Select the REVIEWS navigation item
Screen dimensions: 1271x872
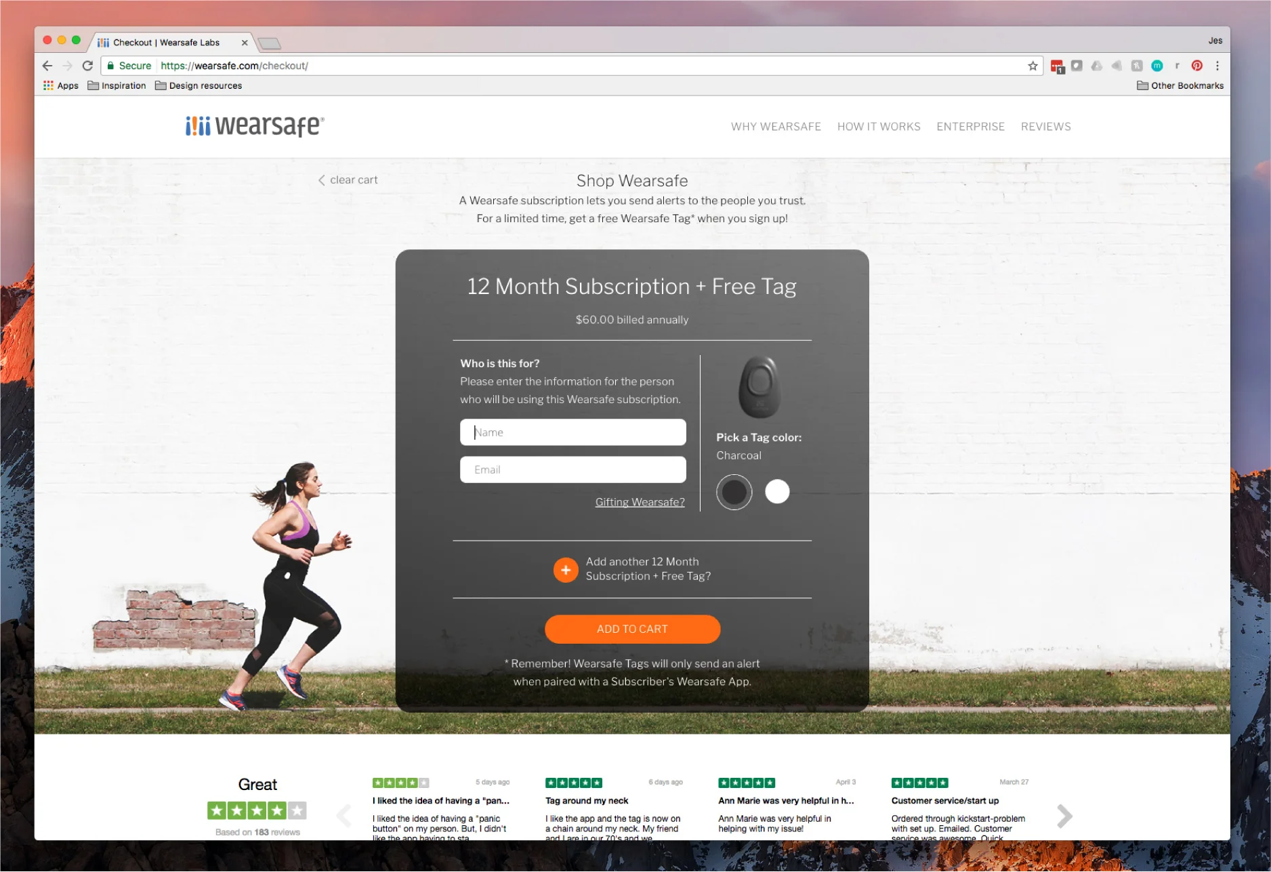click(1045, 127)
